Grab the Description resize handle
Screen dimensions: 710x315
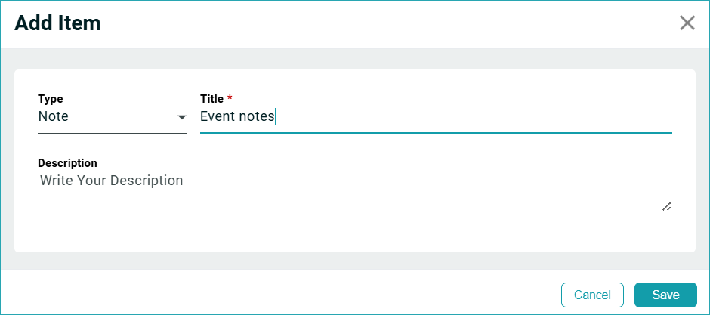tap(666, 206)
